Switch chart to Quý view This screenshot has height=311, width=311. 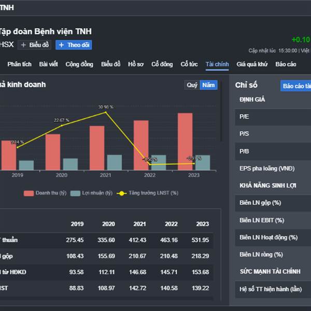(192, 85)
